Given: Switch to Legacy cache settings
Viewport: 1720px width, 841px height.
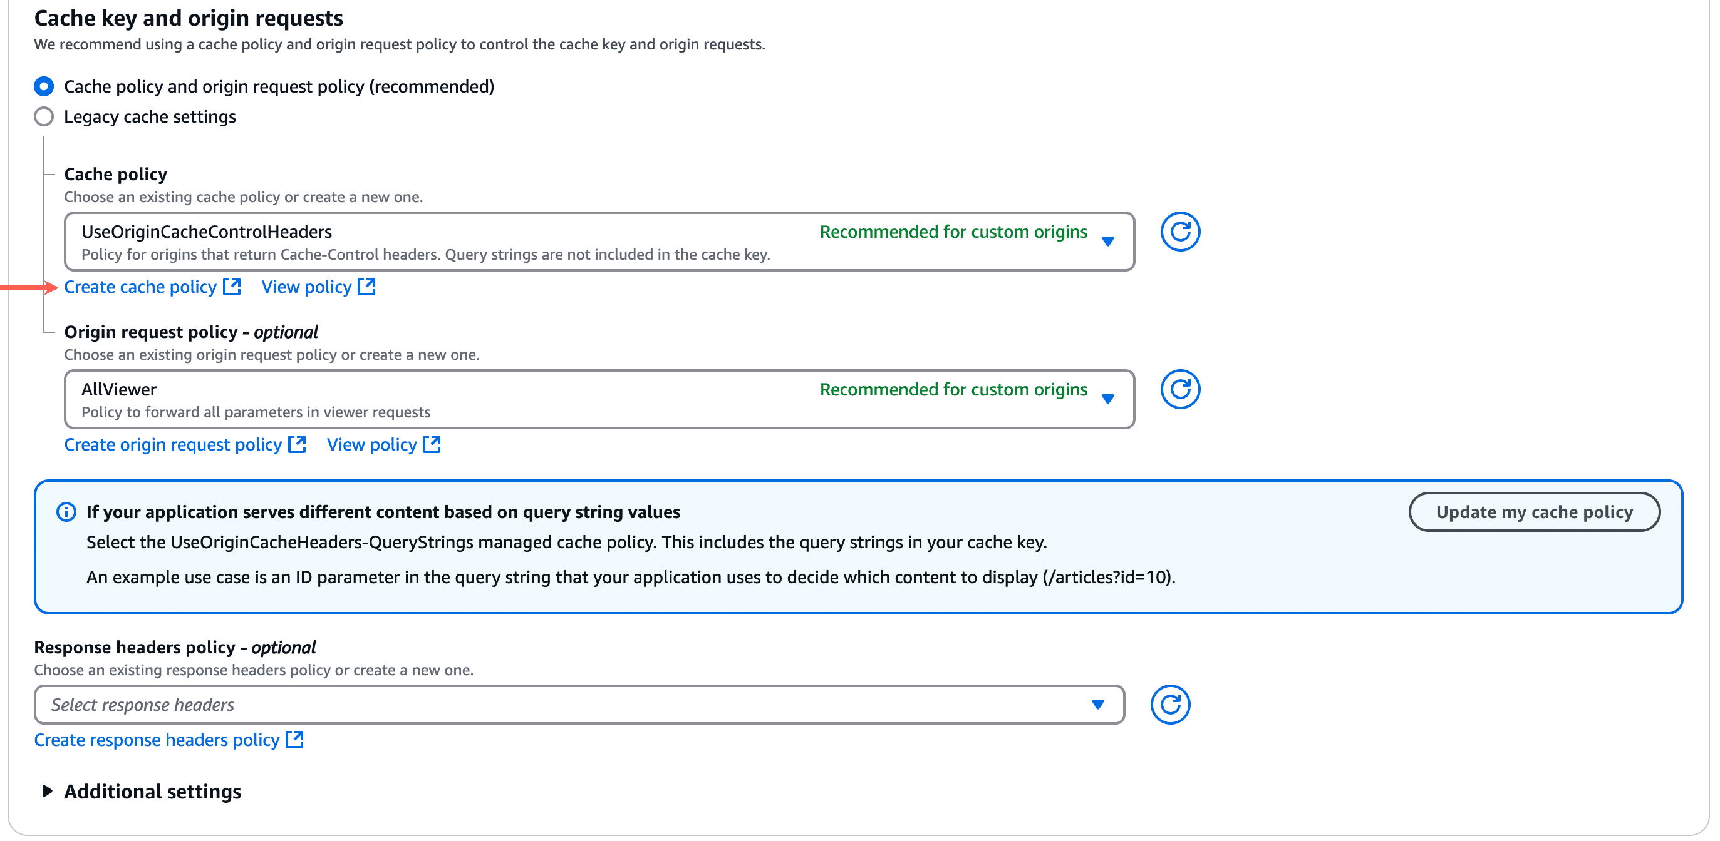Looking at the screenshot, I should point(43,116).
